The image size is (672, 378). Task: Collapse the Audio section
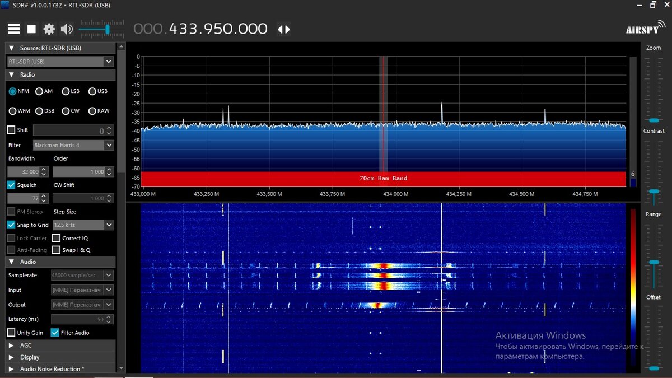(12, 262)
